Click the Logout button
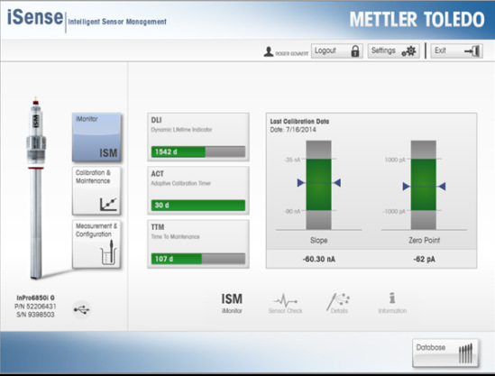 pos(337,50)
